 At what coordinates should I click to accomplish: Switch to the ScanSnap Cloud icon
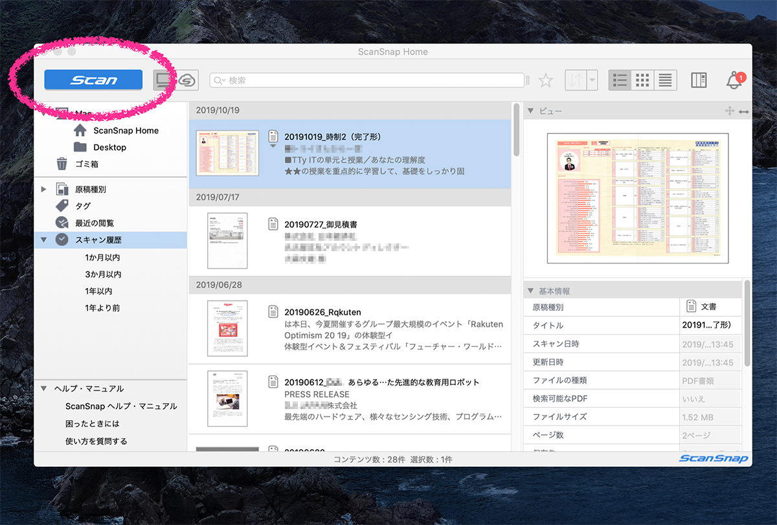coord(187,80)
